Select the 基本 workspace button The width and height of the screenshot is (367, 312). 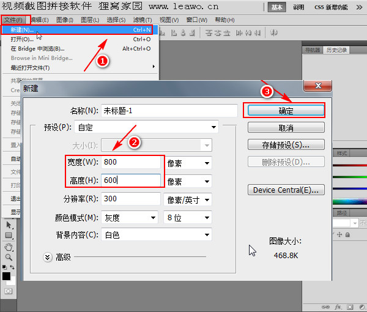tap(276, 7)
